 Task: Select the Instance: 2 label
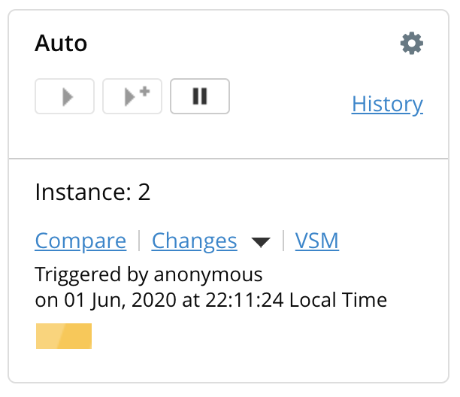(92, 192)
